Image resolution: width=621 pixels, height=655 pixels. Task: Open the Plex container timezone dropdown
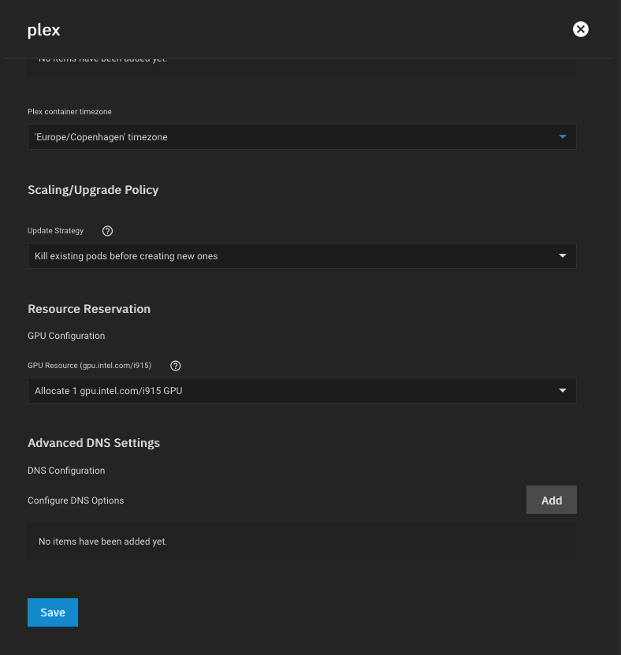tap(302, 137)
